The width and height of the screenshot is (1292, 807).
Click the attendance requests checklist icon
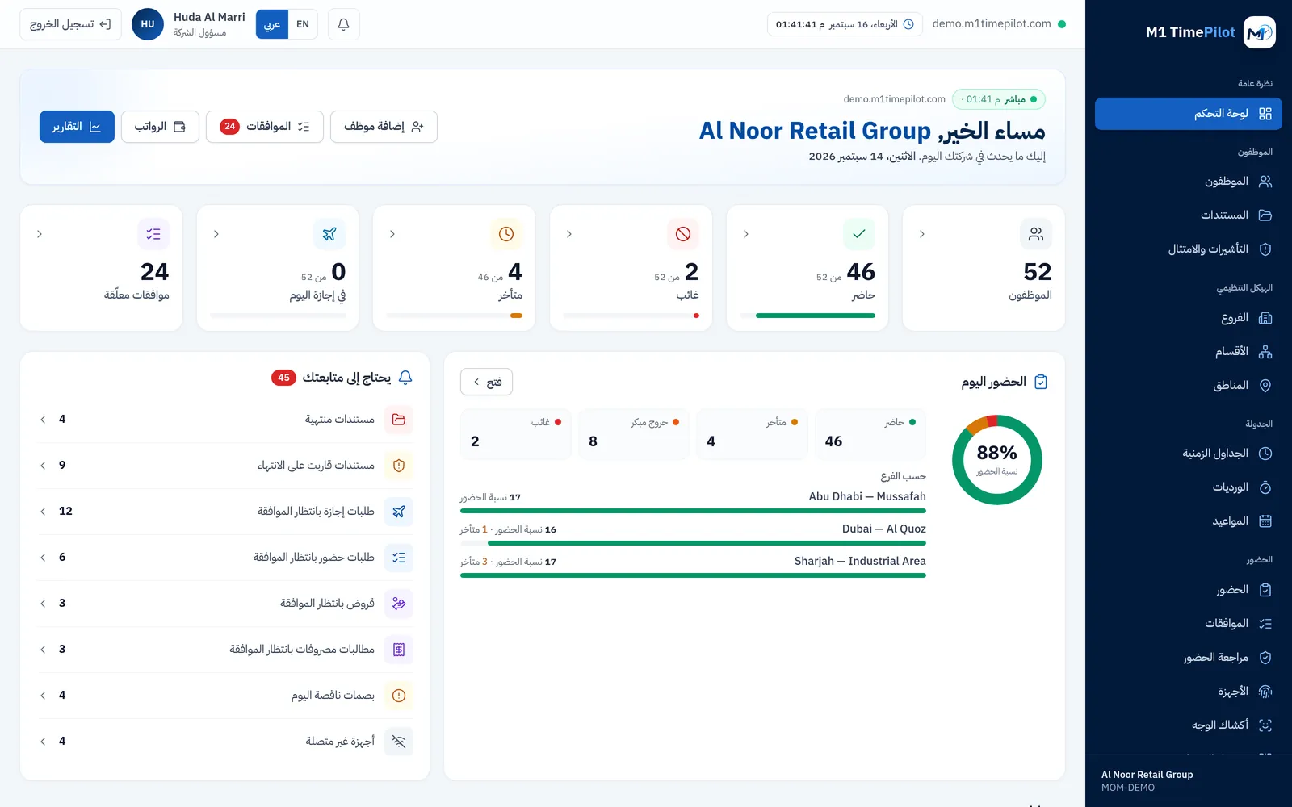(x=399, y=558)
